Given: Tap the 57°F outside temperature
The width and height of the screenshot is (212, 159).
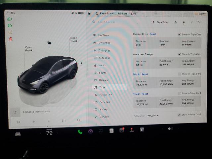Looking at the screenshot, I should (133, 14).
